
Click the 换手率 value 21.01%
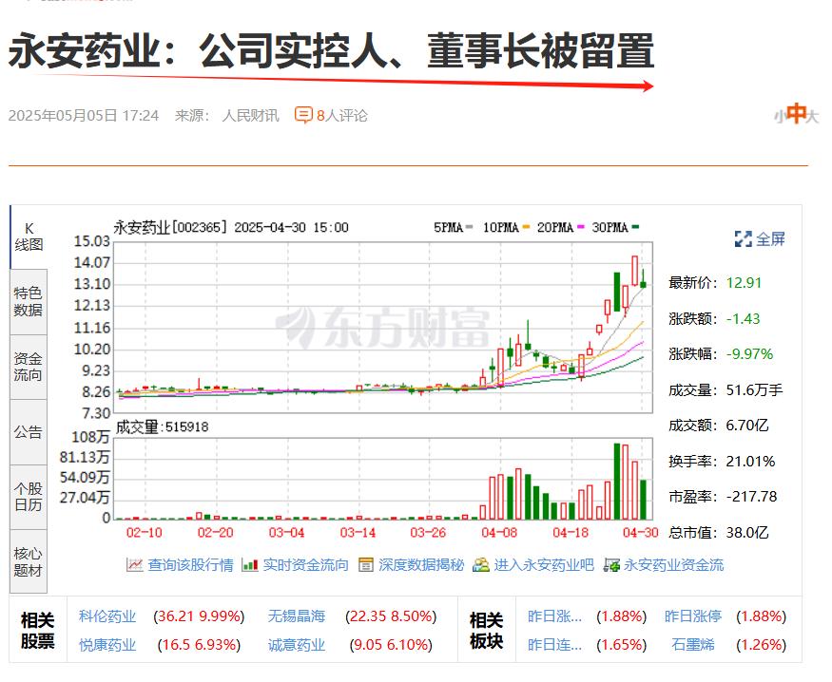coord(750,462)
